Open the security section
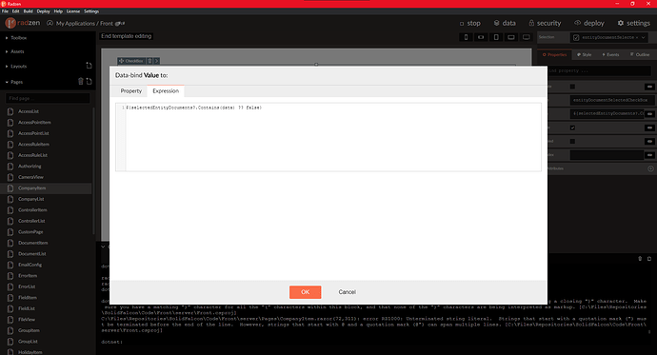657x355 pixels. tap(545, 23)
